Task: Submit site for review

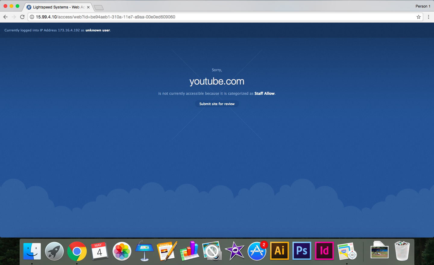Action: (217, 104)
